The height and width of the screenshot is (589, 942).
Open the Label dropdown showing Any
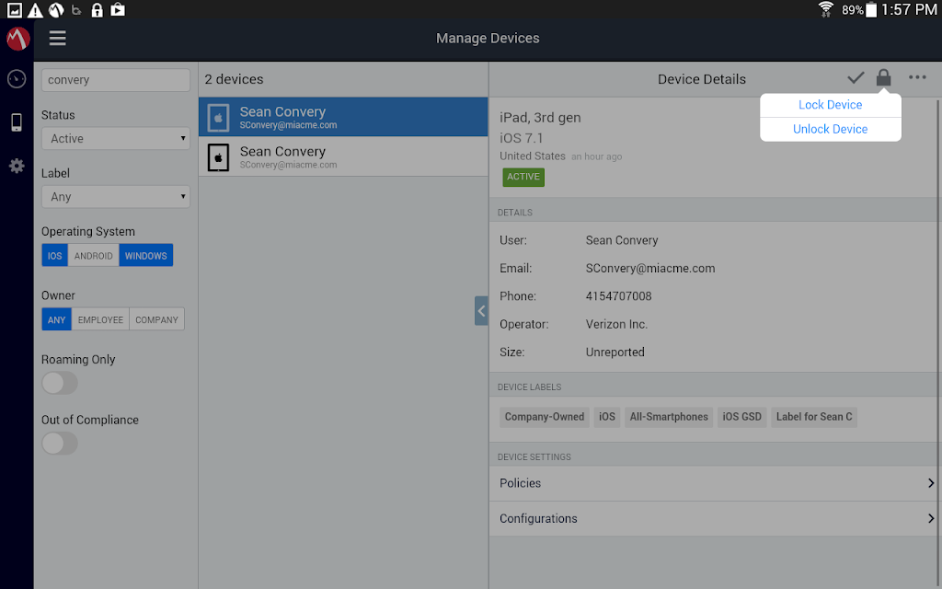(116, 197)
